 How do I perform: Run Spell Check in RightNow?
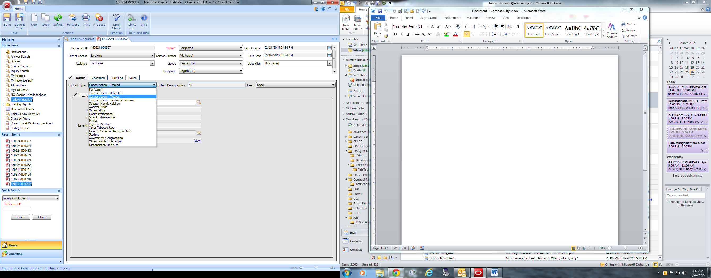point(116,21)
